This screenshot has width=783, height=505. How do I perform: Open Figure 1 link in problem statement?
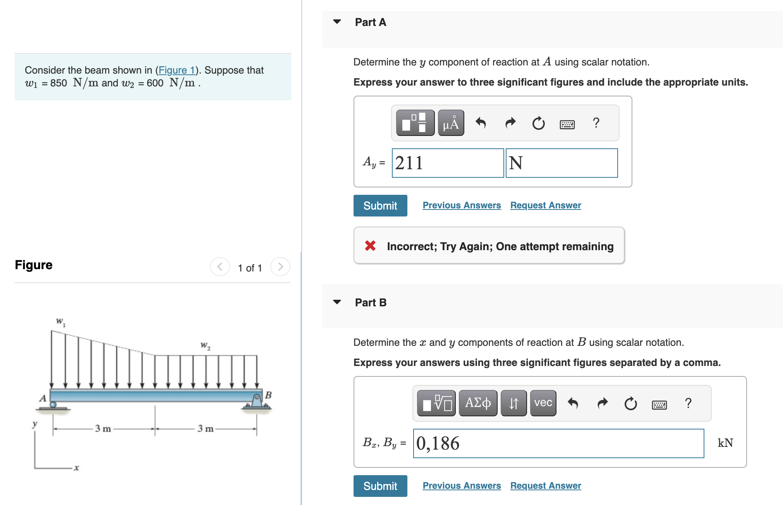coord(177,70)
